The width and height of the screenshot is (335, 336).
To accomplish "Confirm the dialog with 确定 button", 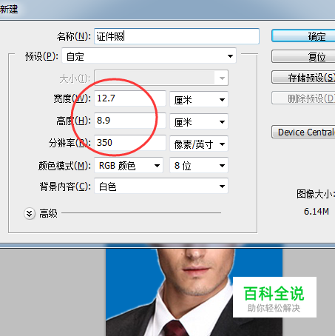I will coord(303,36).
